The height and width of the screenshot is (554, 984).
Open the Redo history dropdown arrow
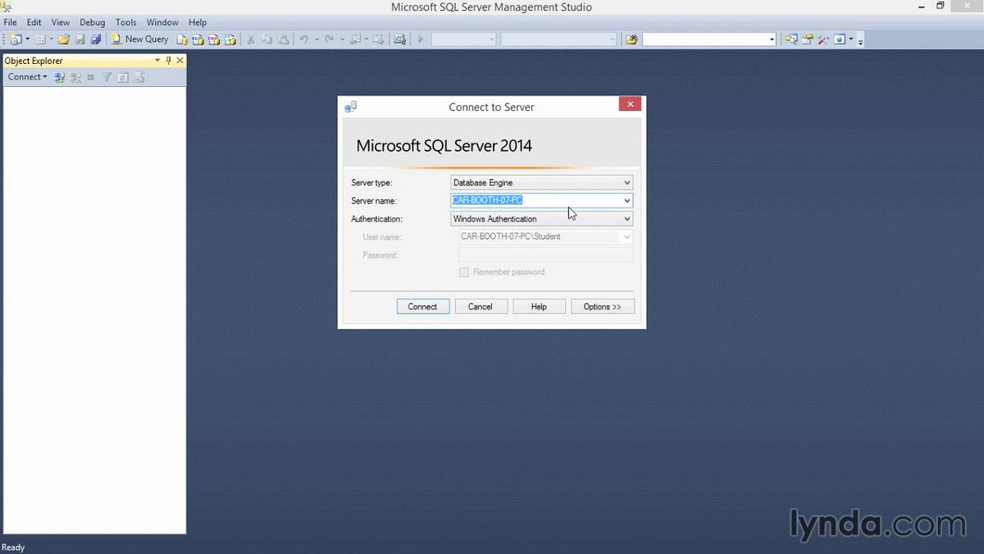pos(342,39)
